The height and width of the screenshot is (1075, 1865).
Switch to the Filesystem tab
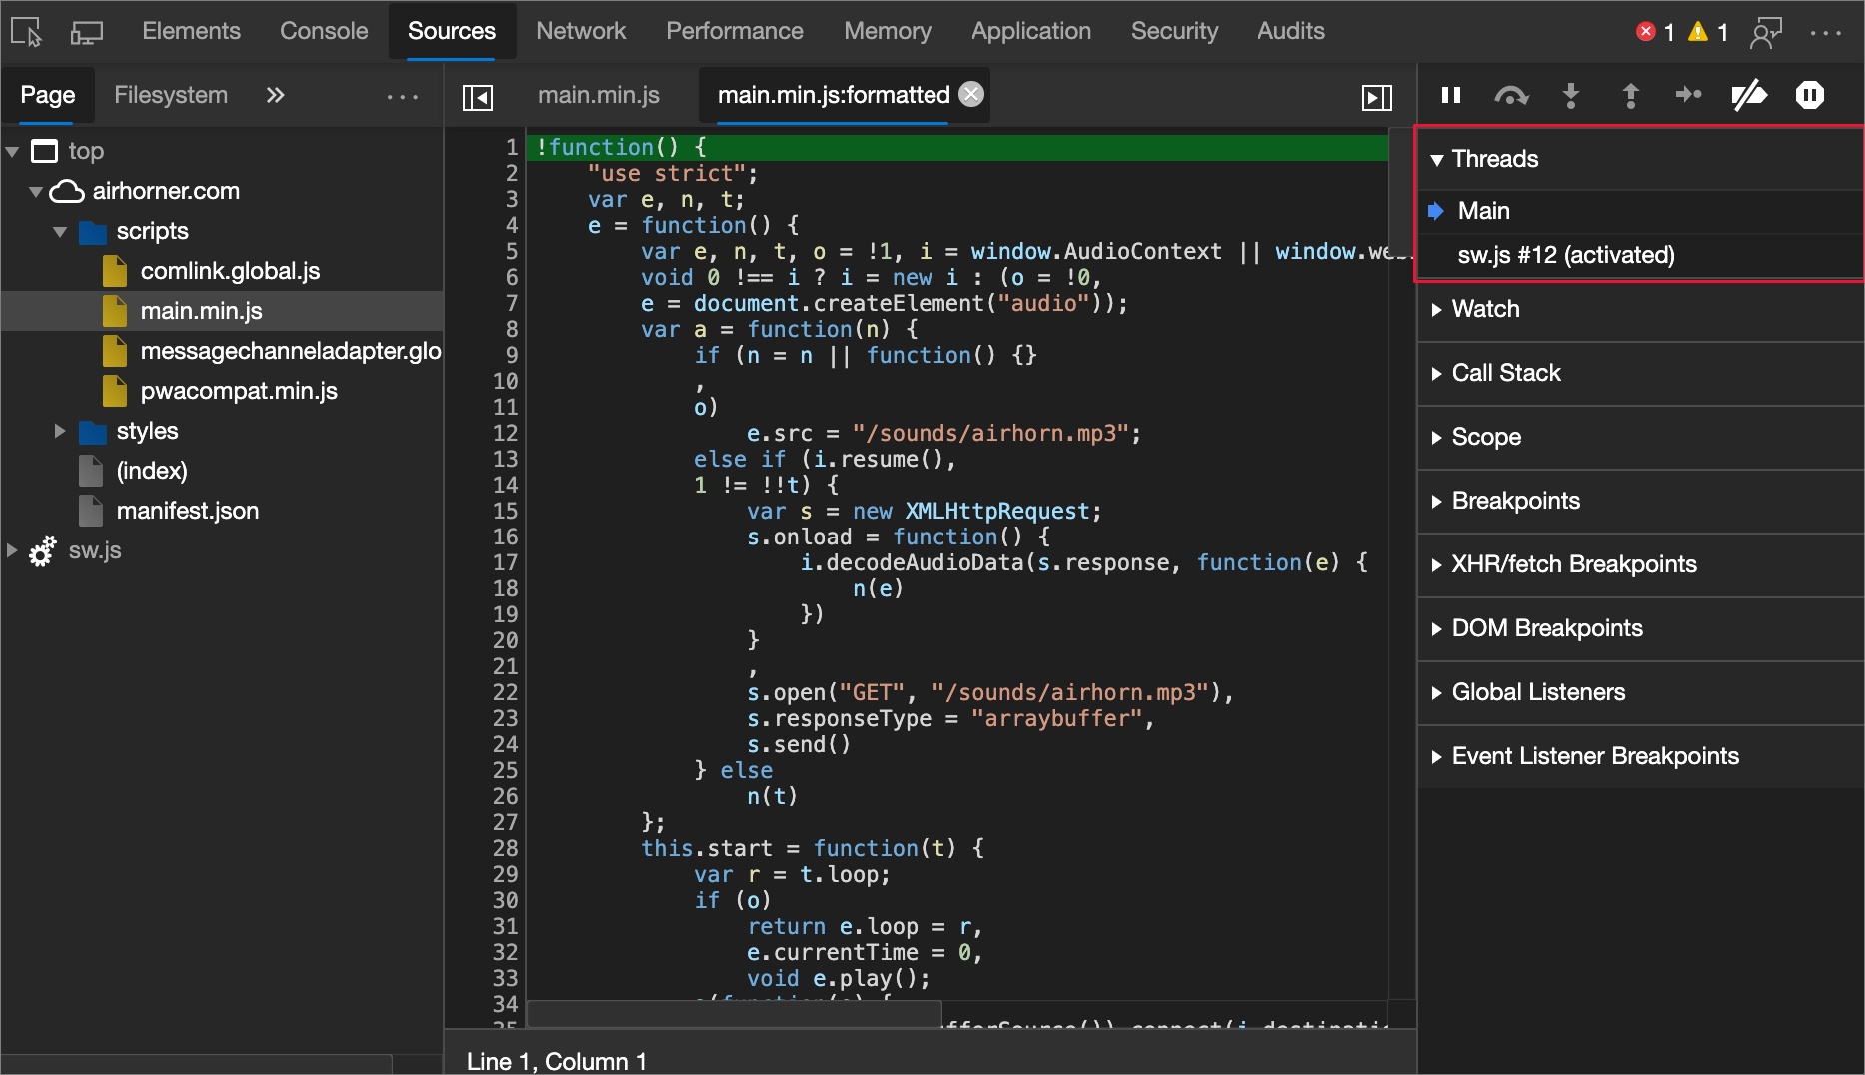click(171, 95)
